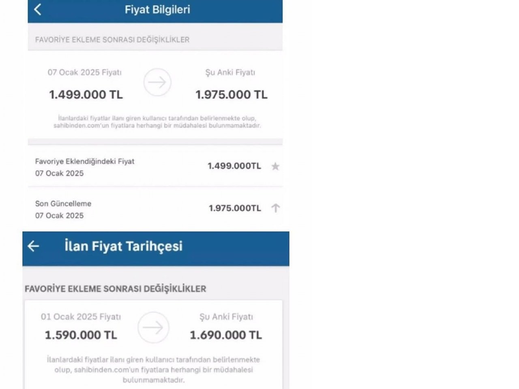
Task: Open the Fiyat Bilgileri header tab
Action: [x=158, y=9]
